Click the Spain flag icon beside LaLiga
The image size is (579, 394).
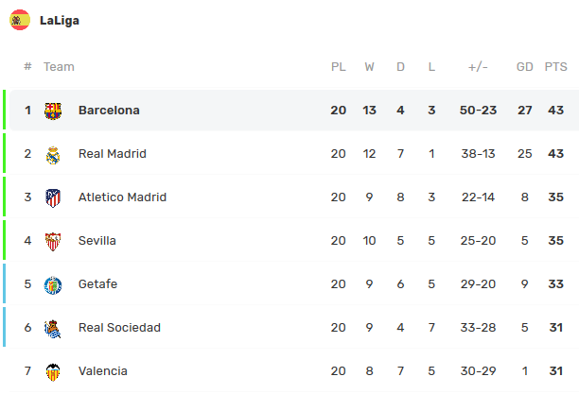point(20,20)
